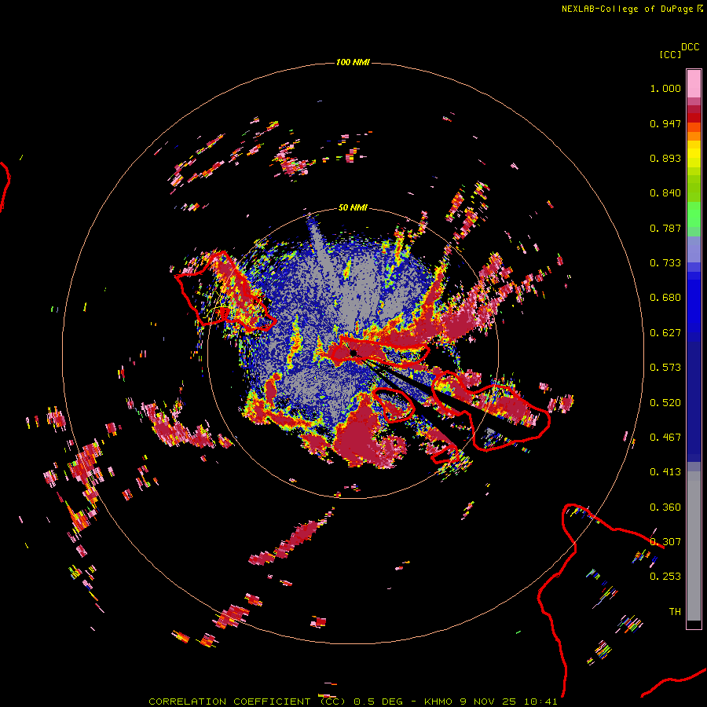This screenshot has height=707, width=707.
Task: Click the 0.360 scale value
Action: pos(665,507)
